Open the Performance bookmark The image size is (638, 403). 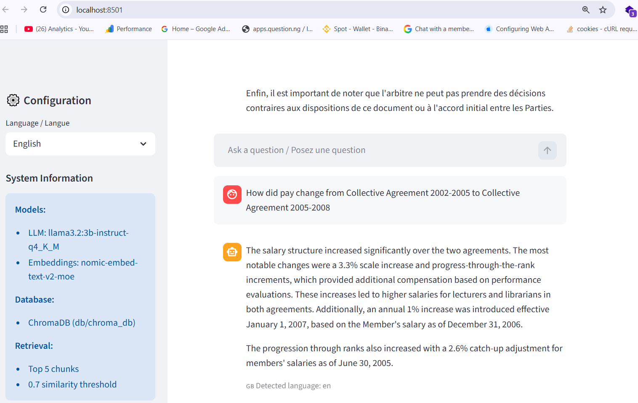129,29
